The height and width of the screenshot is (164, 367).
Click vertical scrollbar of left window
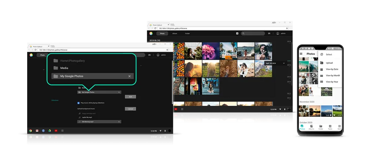[172, 82]
